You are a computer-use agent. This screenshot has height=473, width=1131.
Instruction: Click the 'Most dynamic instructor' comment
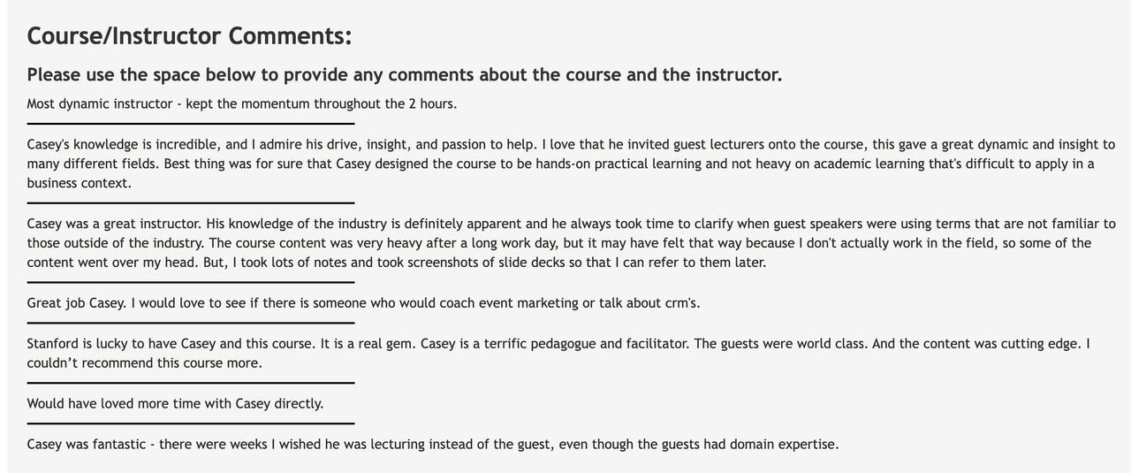(x=242, y=103)
